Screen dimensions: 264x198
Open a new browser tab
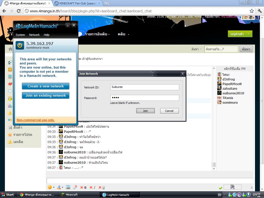click(x=106, y=3)
